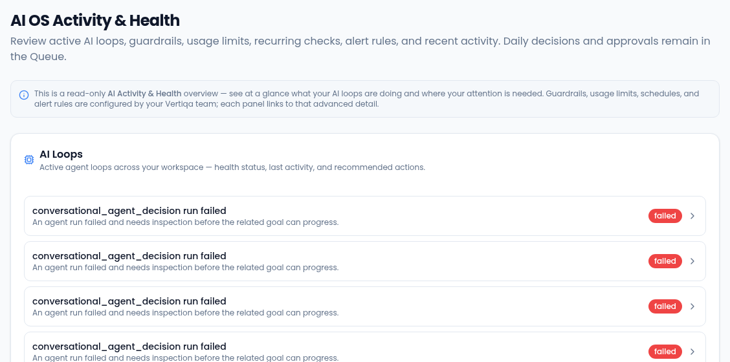Open the second conversational_agent_decision run failed title
This screenshot has width=730, height=362.
click(129, 256)
